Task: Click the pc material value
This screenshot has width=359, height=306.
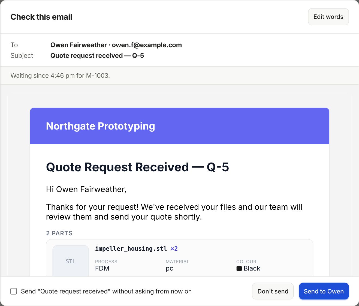Action: (x=169, y=268)
